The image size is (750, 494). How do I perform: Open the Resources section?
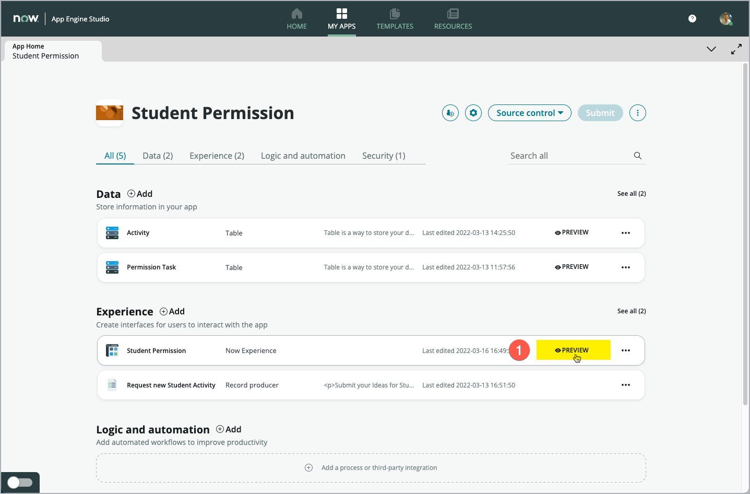pyautogui.click(x=453, y=19)
